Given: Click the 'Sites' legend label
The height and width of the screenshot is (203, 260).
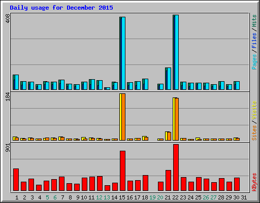Looking at the screenshot, I should coord(254,133).
